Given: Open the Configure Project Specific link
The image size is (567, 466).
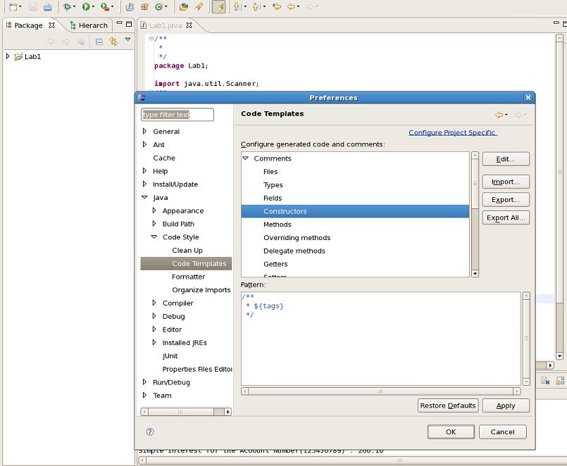Looking at the screenshot, I should click(x=452, y=132).
